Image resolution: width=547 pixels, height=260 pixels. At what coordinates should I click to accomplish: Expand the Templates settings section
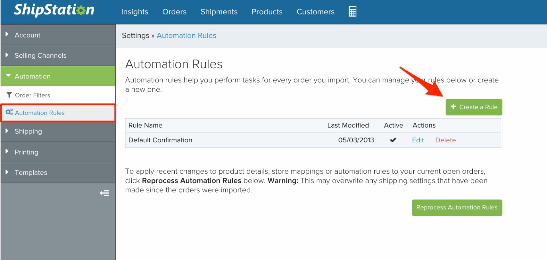point(31,172)
